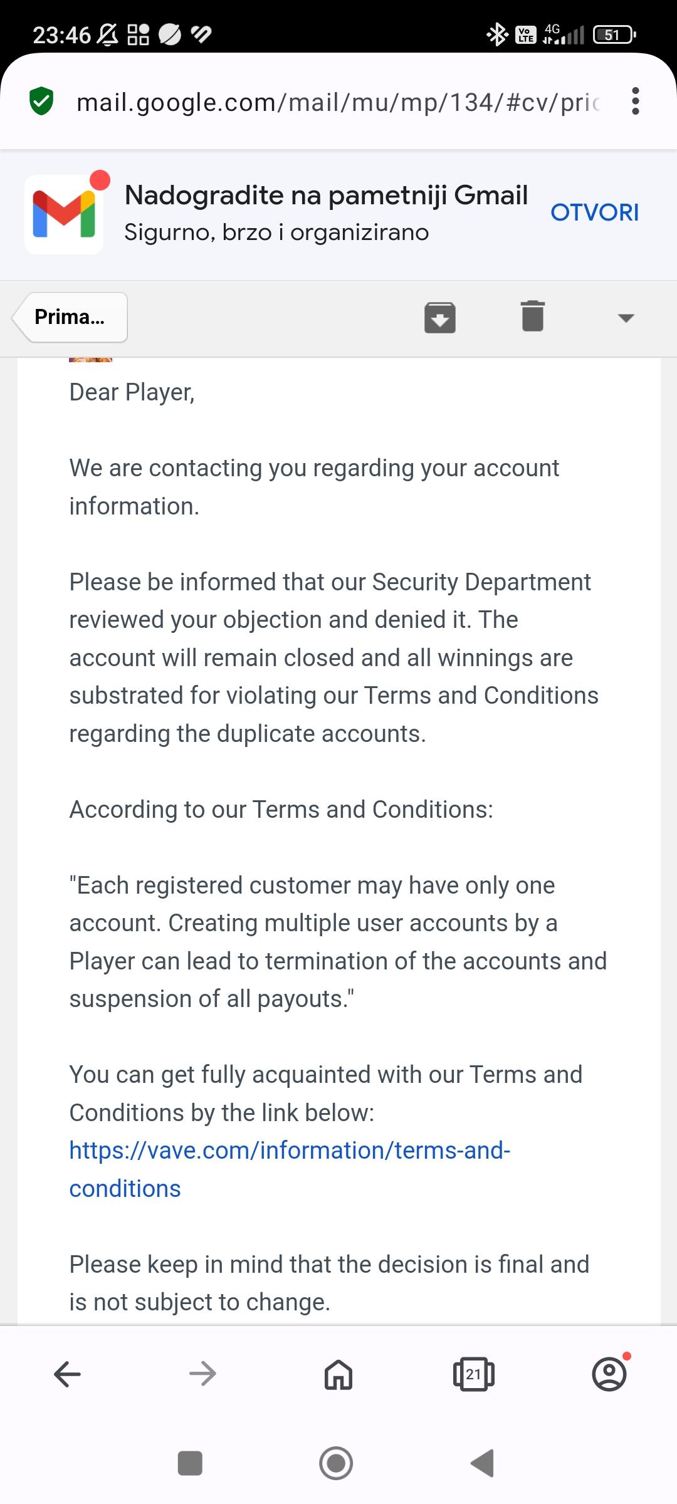Show the 21 open tabs switcher
This screenshot has width=677, height=1504.
coord(474,1374)
